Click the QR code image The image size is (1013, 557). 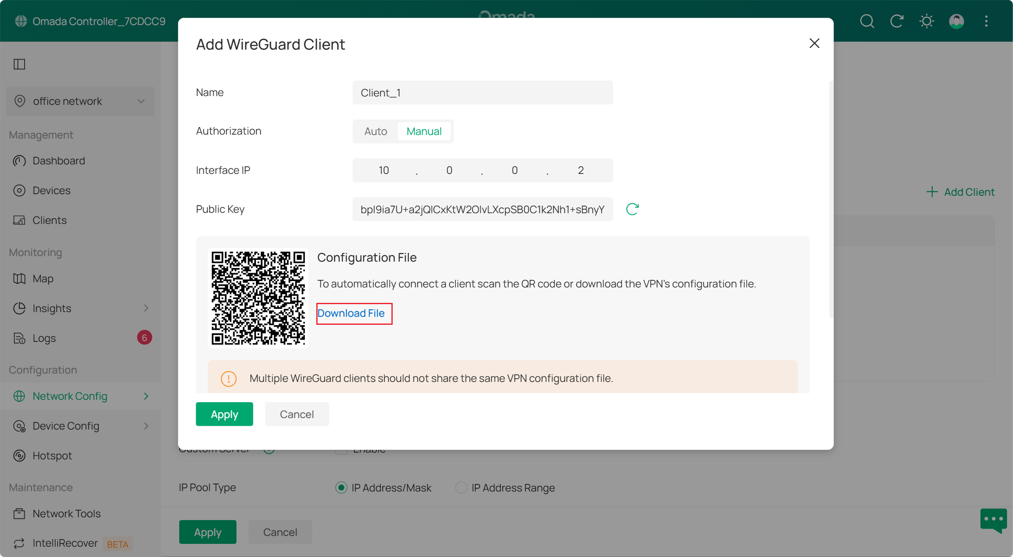tap(258, 298)
